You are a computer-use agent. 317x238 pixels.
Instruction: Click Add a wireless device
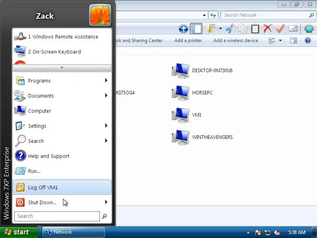236,40
